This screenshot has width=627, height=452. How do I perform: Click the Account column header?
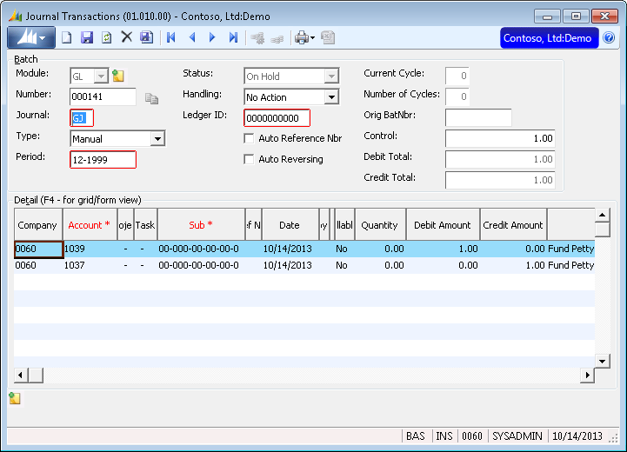(90, 225)
